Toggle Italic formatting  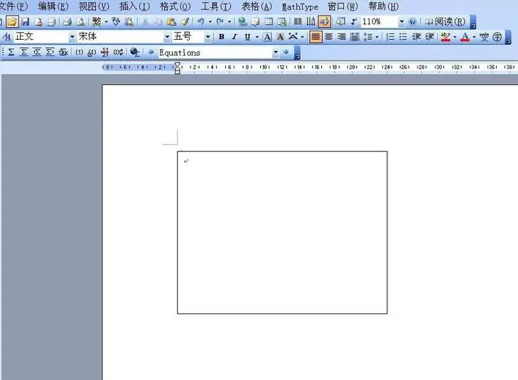click(234, 37)
